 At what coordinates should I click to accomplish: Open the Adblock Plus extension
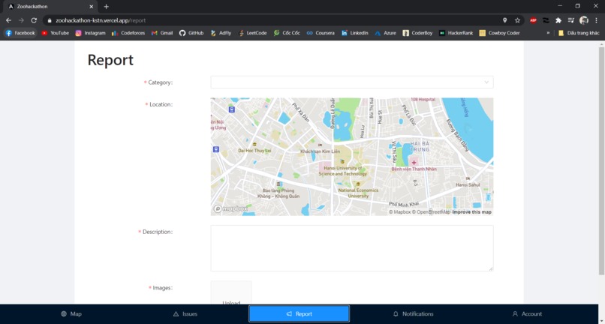pos(533,20)
